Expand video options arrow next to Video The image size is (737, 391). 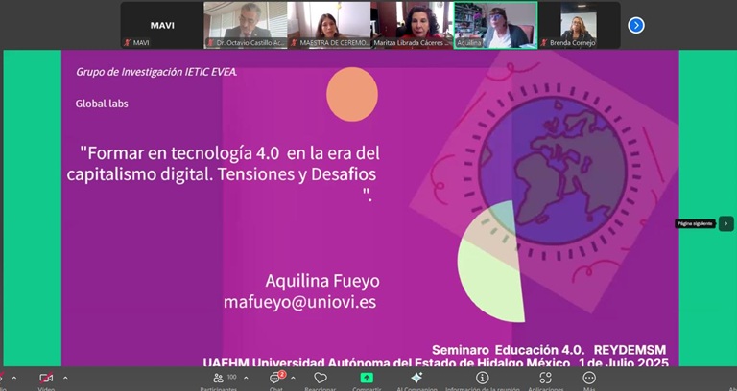pos(65,378)
